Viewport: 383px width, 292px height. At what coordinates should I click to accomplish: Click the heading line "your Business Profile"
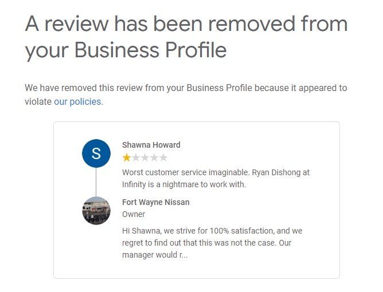pos(126,50)
